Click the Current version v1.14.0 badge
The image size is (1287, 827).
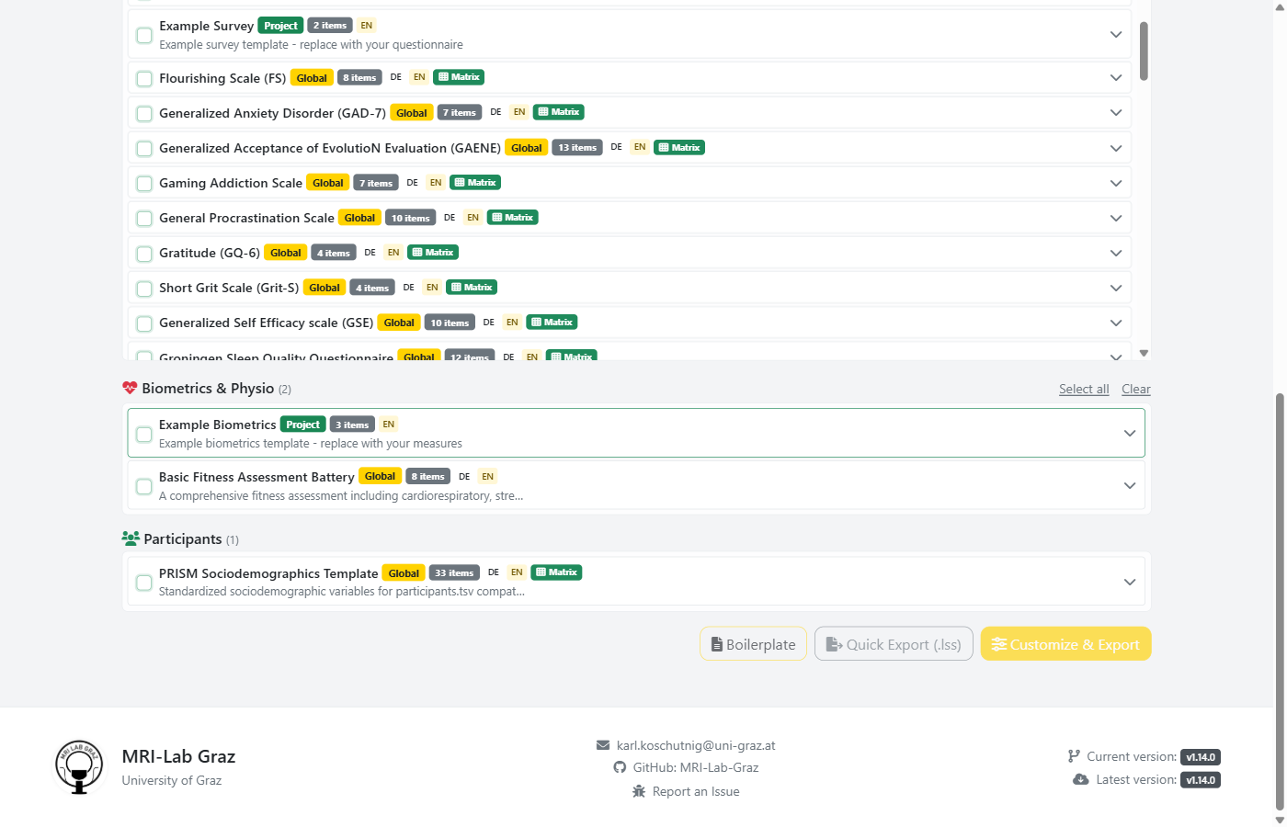(x=1201, y=757)
